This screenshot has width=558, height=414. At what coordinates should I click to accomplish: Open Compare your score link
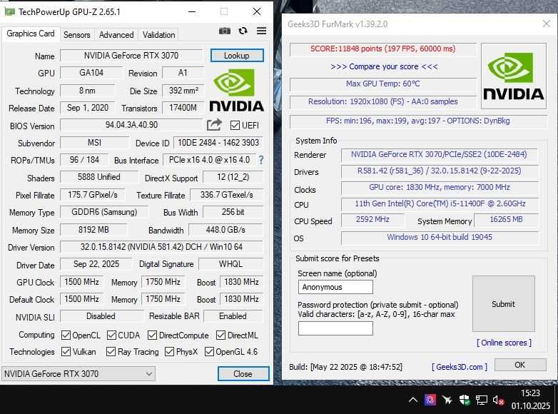pyautogui.click(x=384, y=66)
